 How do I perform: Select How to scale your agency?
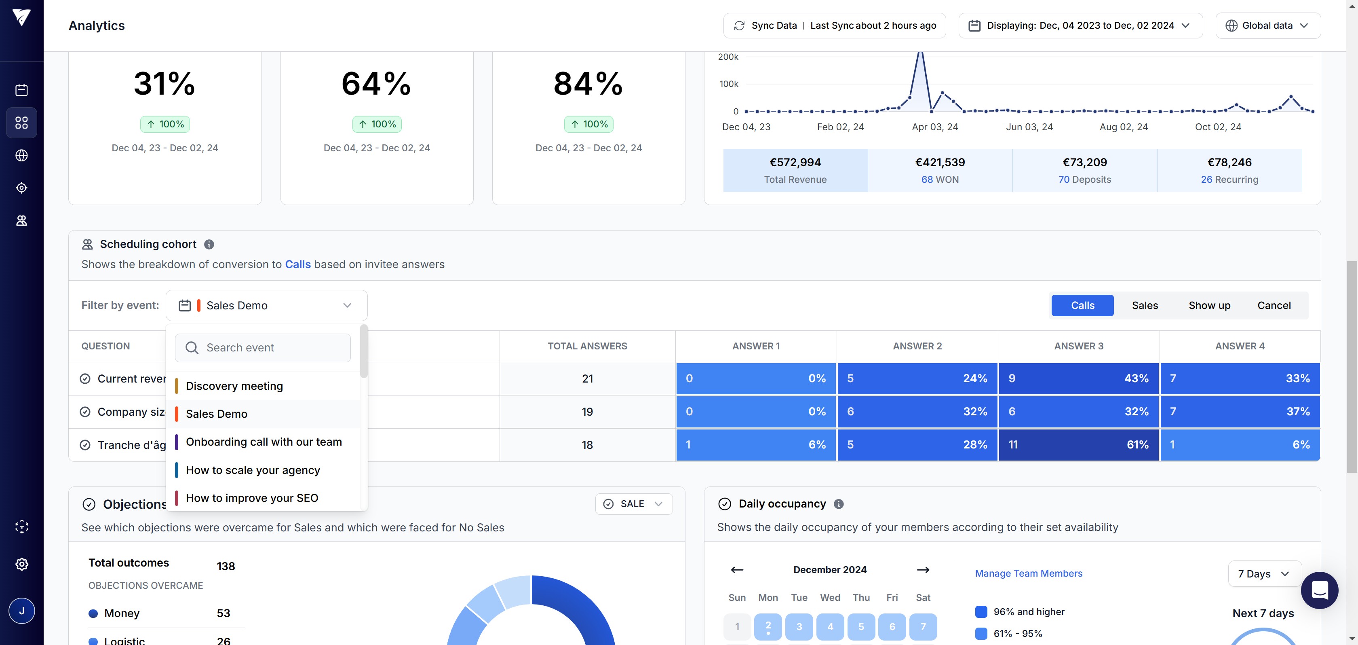click(x=253, y=470)
